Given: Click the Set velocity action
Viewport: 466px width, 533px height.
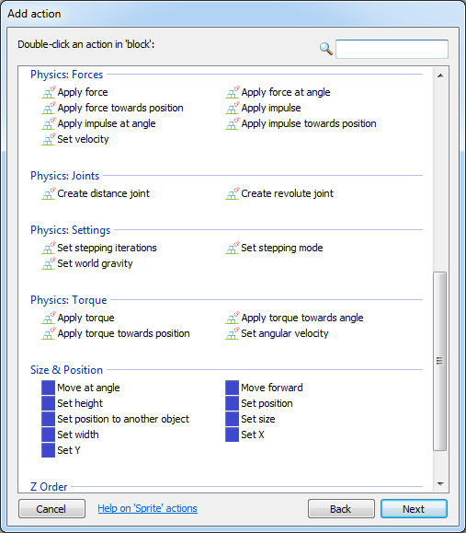Looking at the screenshot, I should [83, 139].
